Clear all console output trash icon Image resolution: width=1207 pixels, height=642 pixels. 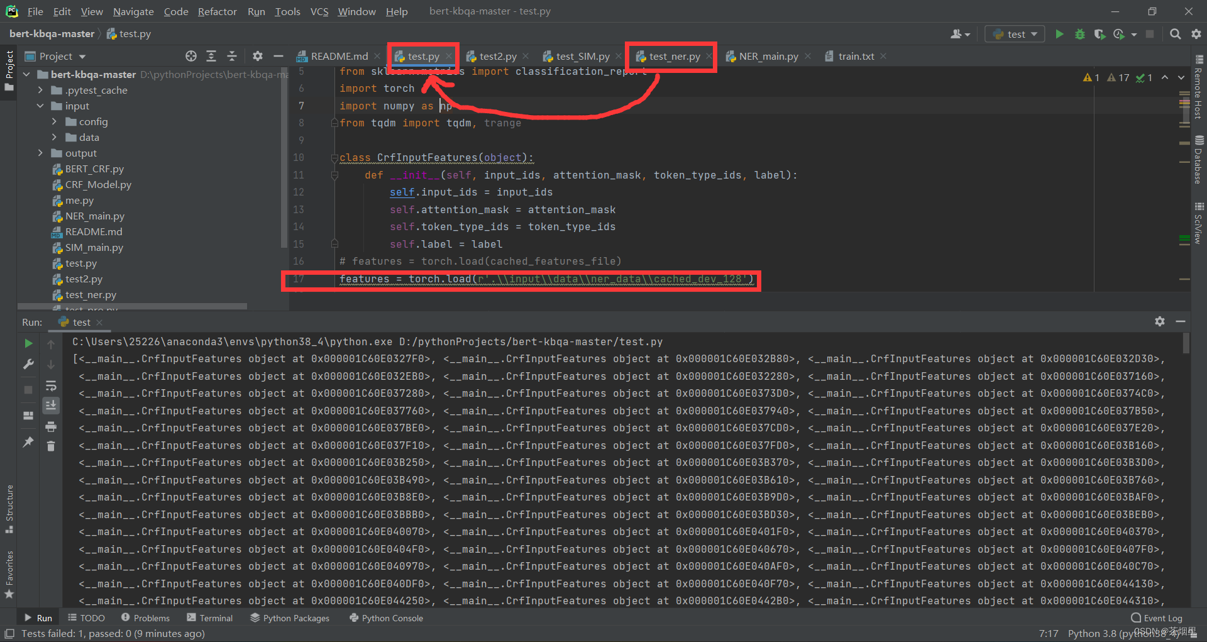(51, 446)
